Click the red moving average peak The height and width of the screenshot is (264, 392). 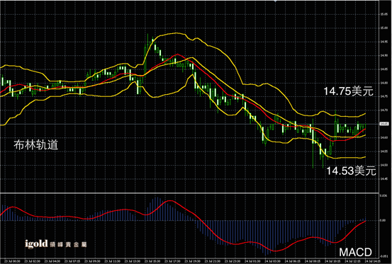(178, 54)
